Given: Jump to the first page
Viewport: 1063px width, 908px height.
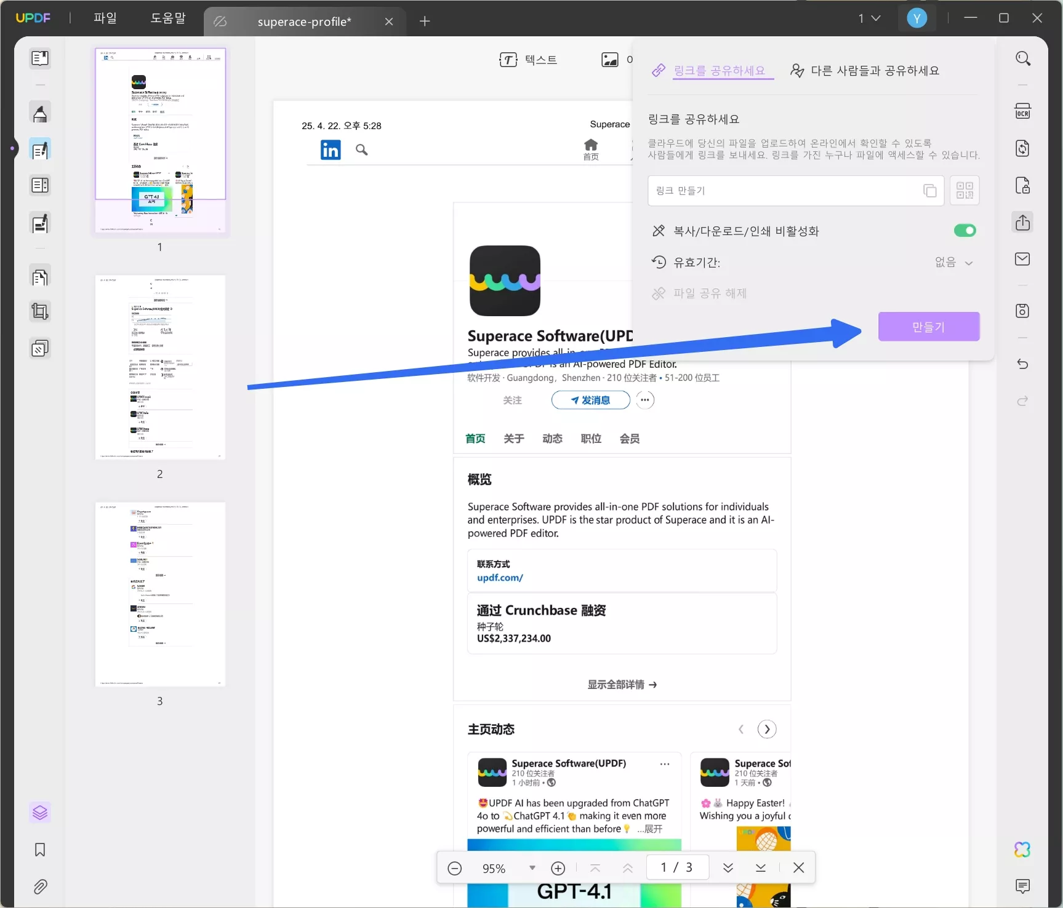Looking at the screenshot, I should click(x=595, y=868).
